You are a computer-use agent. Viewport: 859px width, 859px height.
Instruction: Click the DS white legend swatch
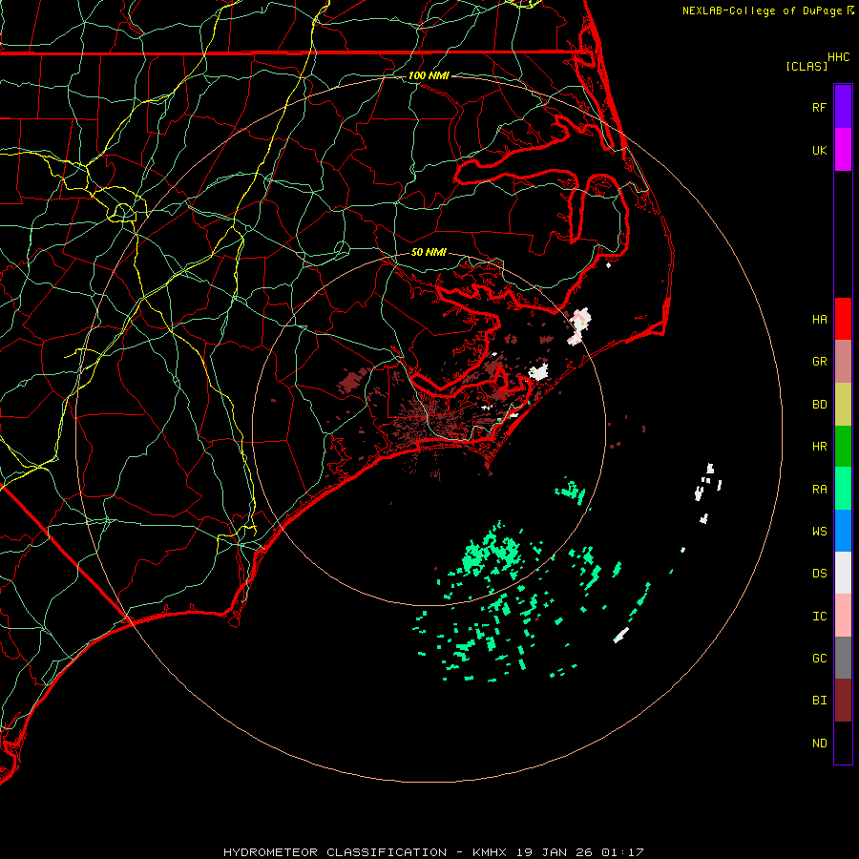[x=843, y=573]
